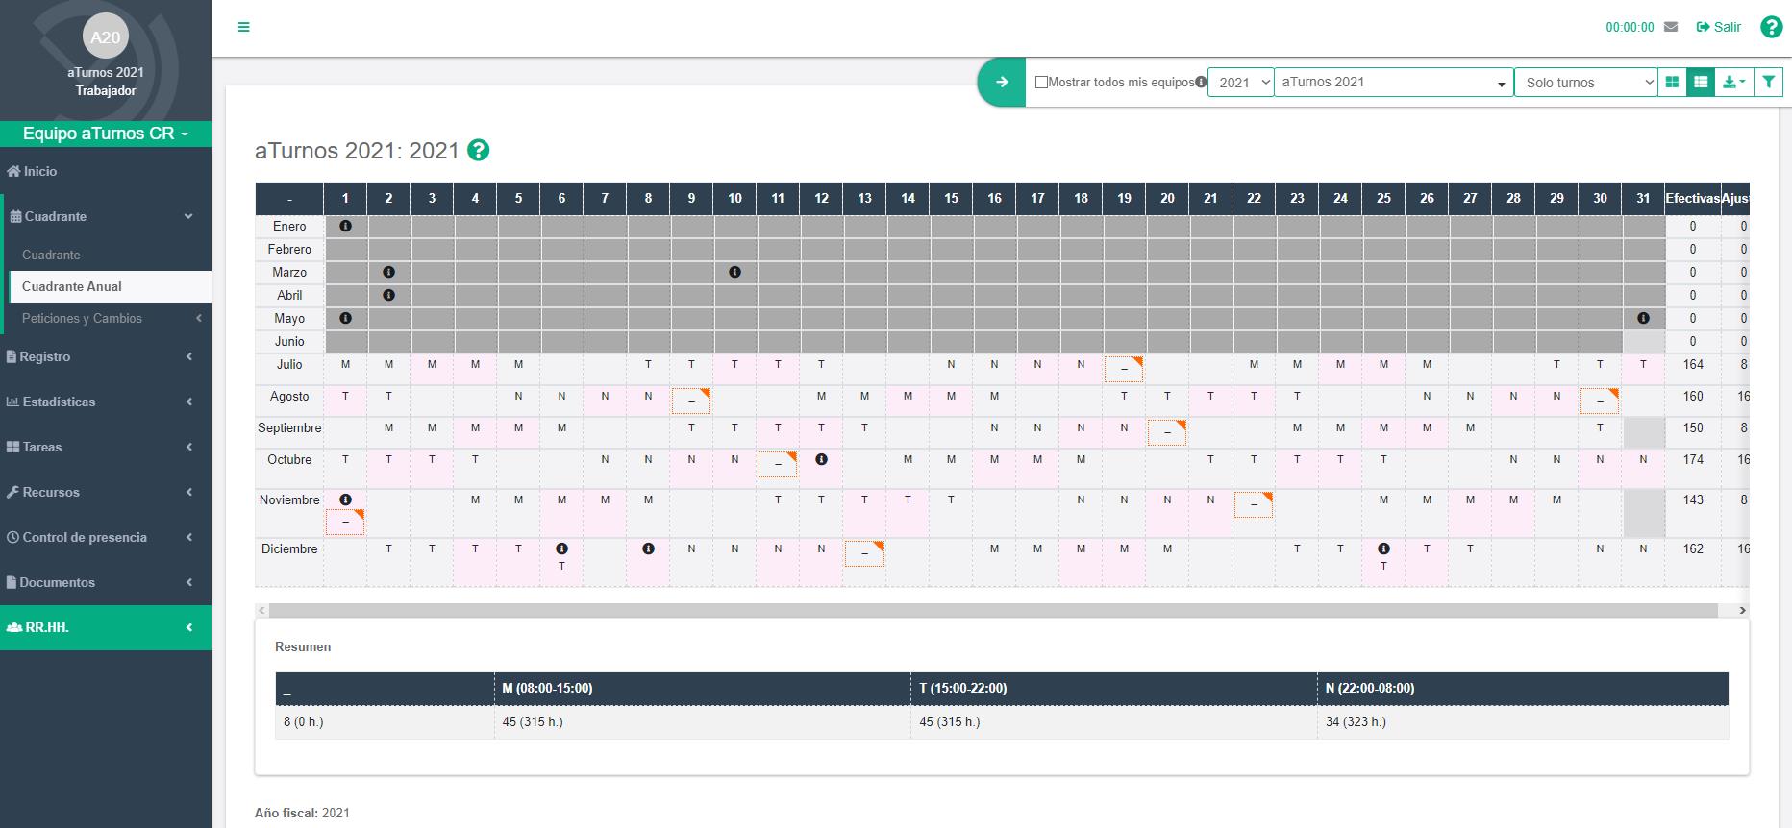Image resolution: width=1792 pixels, height=828 pixels.
Task: Click the Salir logout link
Action: 1719,27
